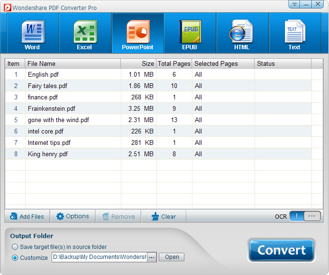Sort list by File Name column header
This screenshot has height=275, width=329.
click(73, 63)
